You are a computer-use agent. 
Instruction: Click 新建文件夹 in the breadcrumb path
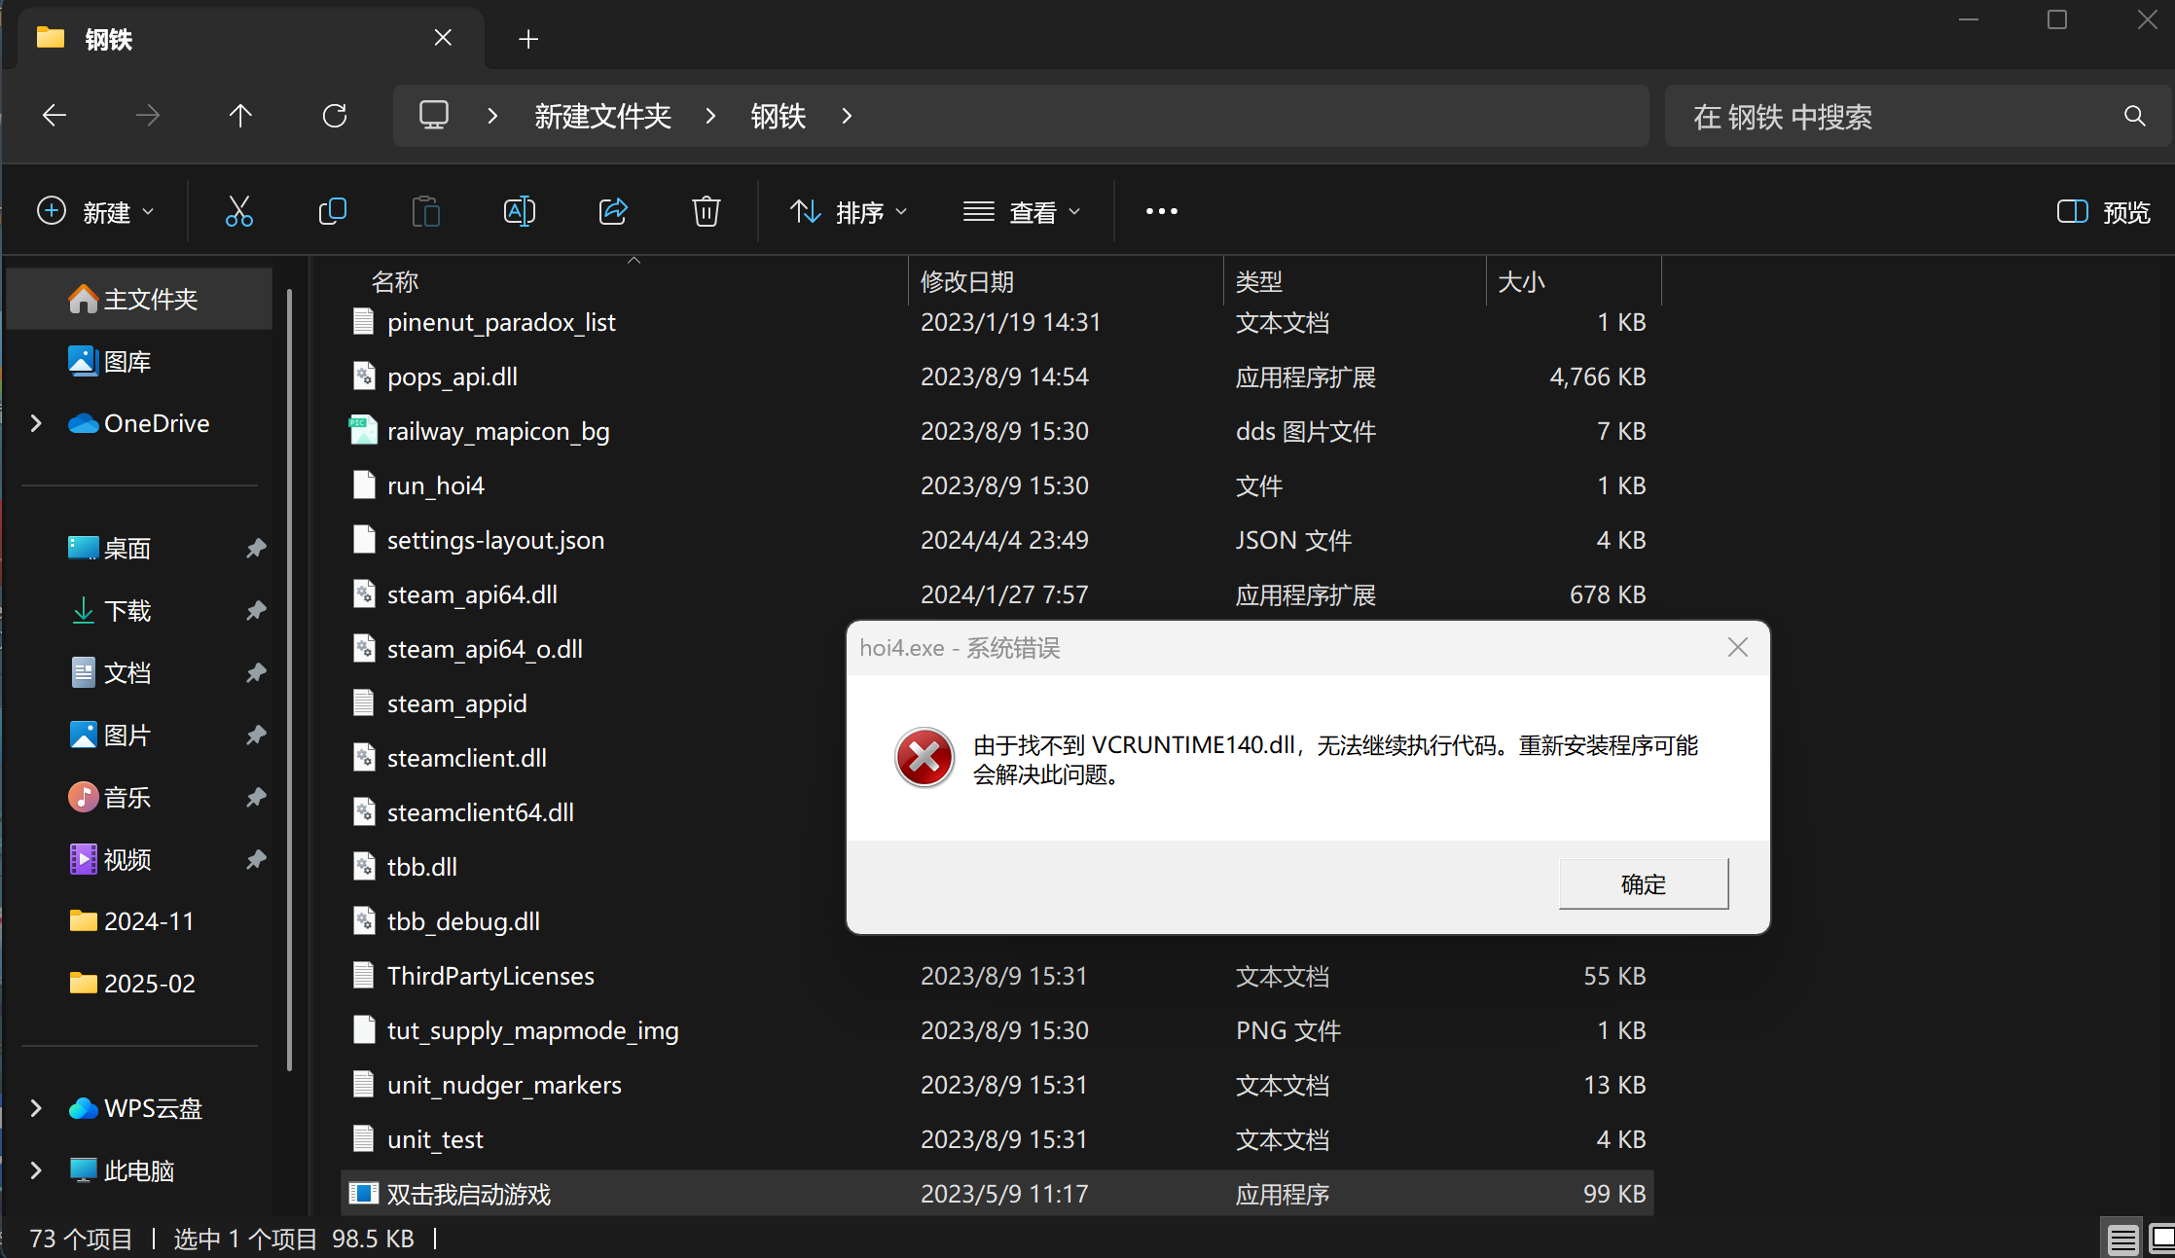tap(602, 117)
